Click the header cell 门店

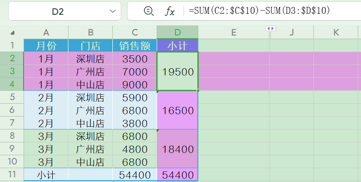tap(91, 46)
